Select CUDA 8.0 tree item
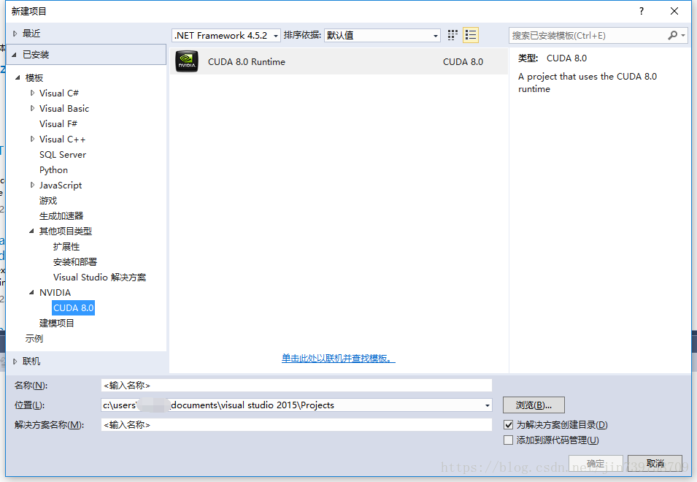This screenshot has height=482, width=697. [73, 307]
